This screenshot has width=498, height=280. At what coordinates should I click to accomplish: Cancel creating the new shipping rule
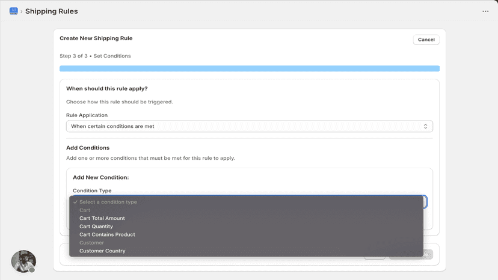[426, 40]
